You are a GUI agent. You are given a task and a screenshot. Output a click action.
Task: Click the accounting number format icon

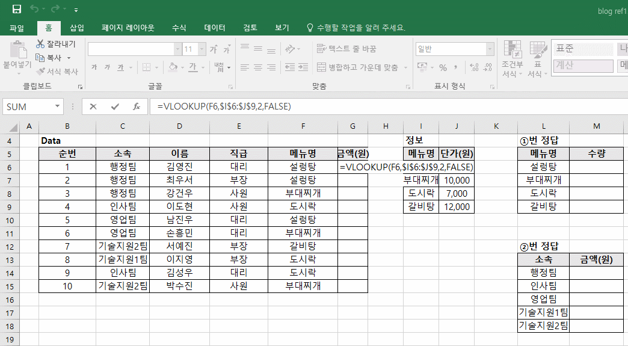pos(422,67)
